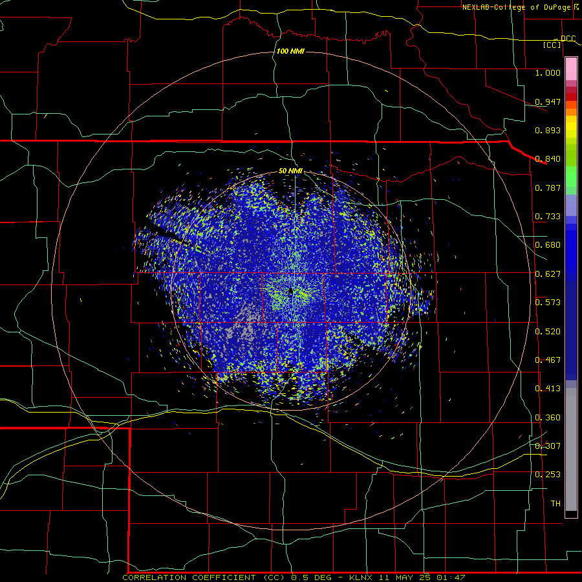The image size is (582, 582).
Task: Click the 0.5 DEG elevation text
Action: pyautogui.click(x=311, y=577)
